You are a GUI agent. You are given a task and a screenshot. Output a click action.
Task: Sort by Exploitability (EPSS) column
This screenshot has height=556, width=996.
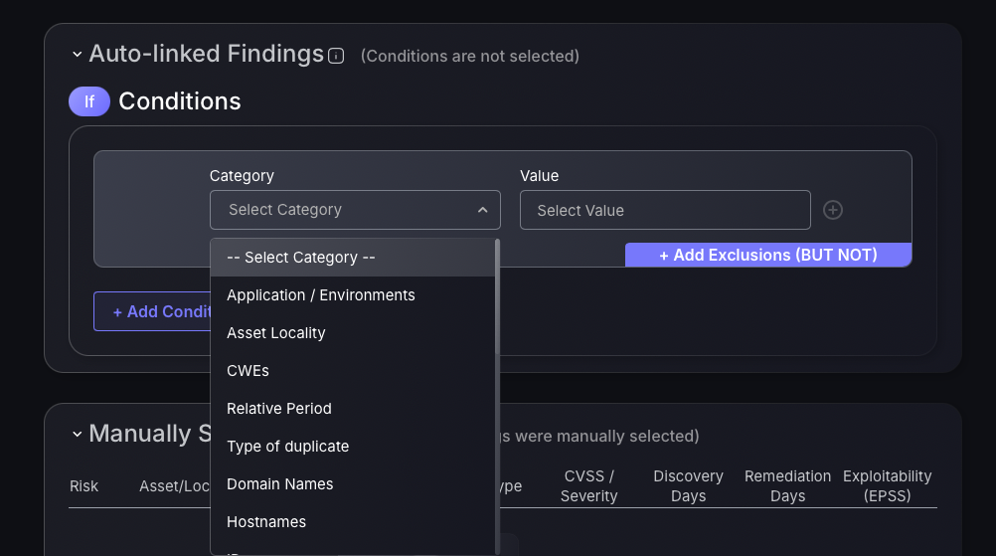887,486
